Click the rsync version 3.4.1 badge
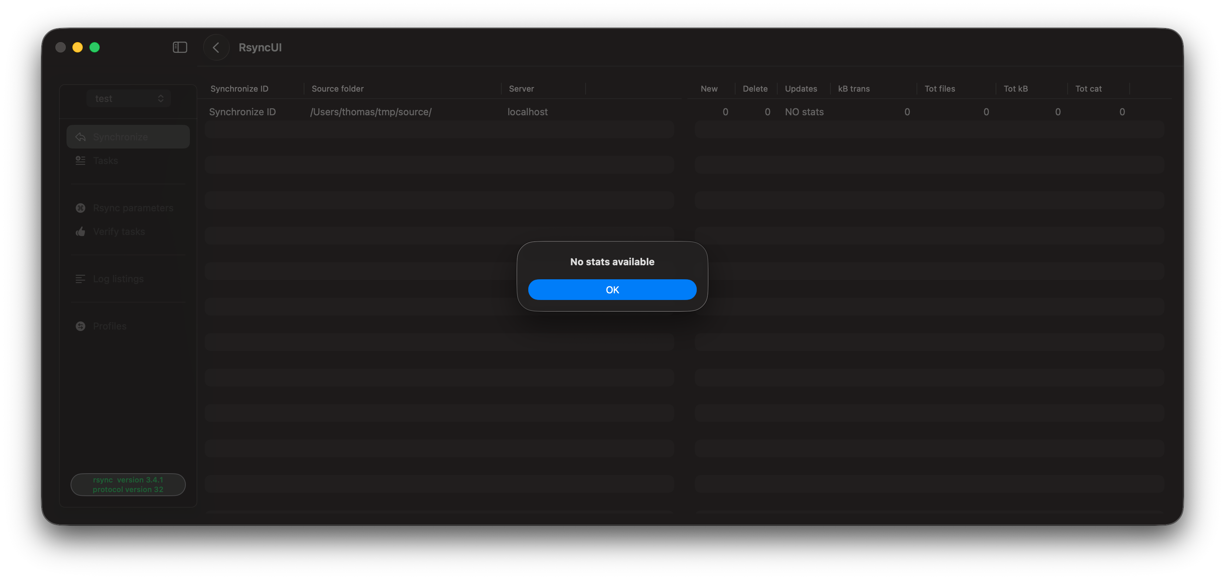The width and height of the screenshot is (1225, 580). (x=128, y=484)
